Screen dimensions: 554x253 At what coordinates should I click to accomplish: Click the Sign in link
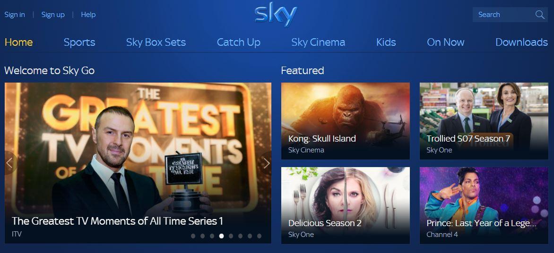coord(15,15)
